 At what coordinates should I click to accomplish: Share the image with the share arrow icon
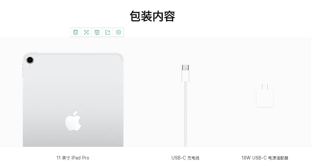[108, 32]
